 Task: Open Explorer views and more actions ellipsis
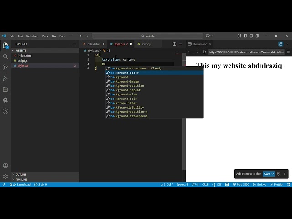pyautogui.click(x=74, y=44)
